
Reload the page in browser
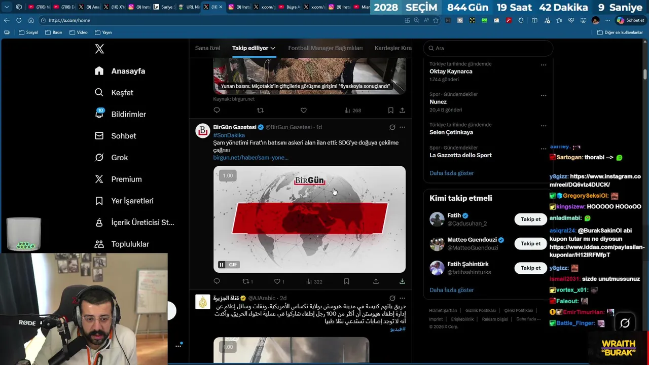point(19,20)
